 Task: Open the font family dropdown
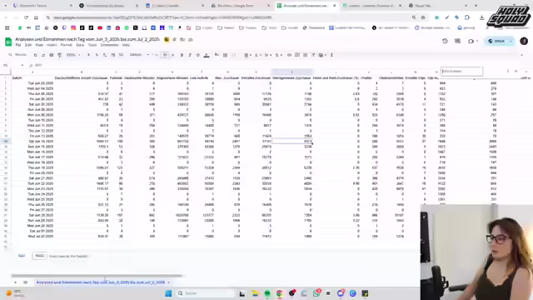139,55
